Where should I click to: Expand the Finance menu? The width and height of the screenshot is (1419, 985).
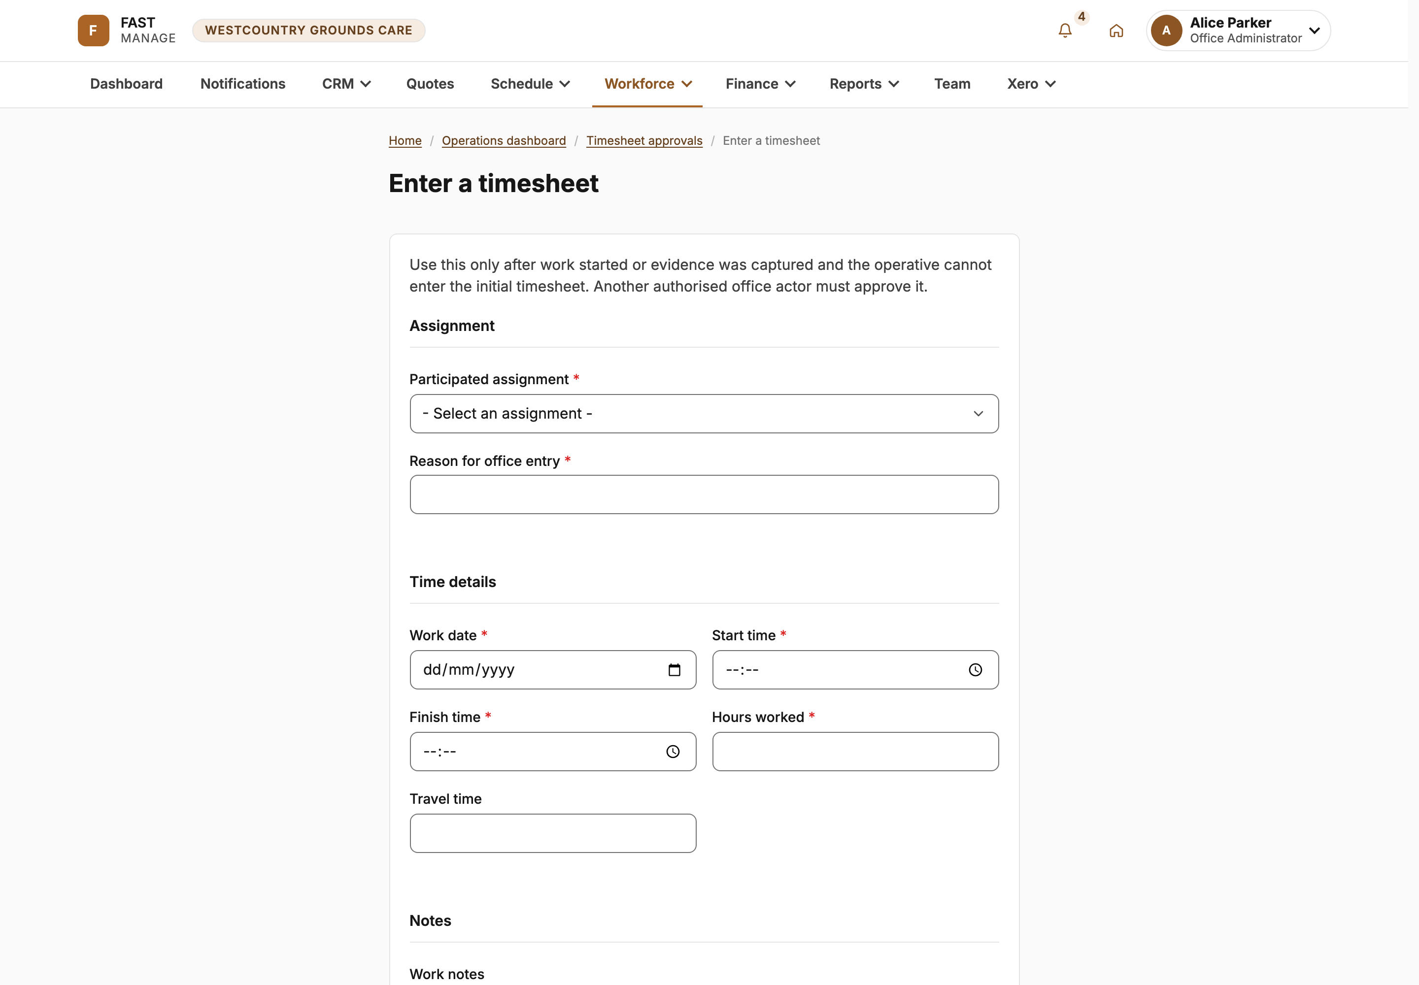coord(760,84)
